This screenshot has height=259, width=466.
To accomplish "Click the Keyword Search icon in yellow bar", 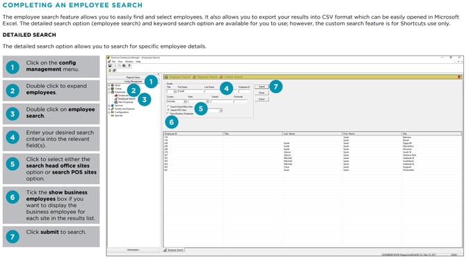I will (194, 77).
